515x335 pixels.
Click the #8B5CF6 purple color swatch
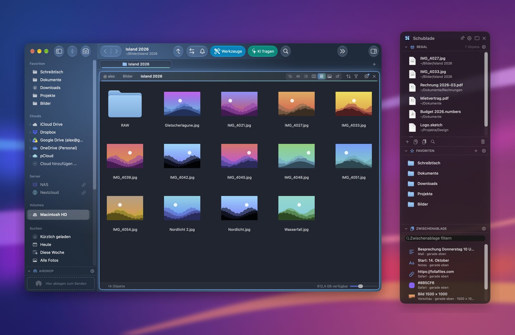[x=412, y=285]
